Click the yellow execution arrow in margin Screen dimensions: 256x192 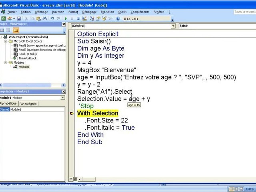[x=71, y=113]
